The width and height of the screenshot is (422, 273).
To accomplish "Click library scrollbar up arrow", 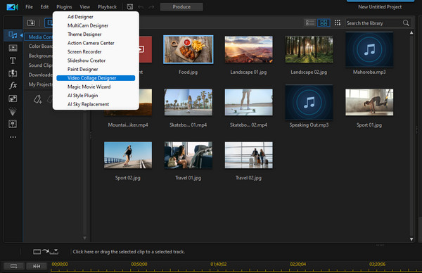I will click(411, 32).
